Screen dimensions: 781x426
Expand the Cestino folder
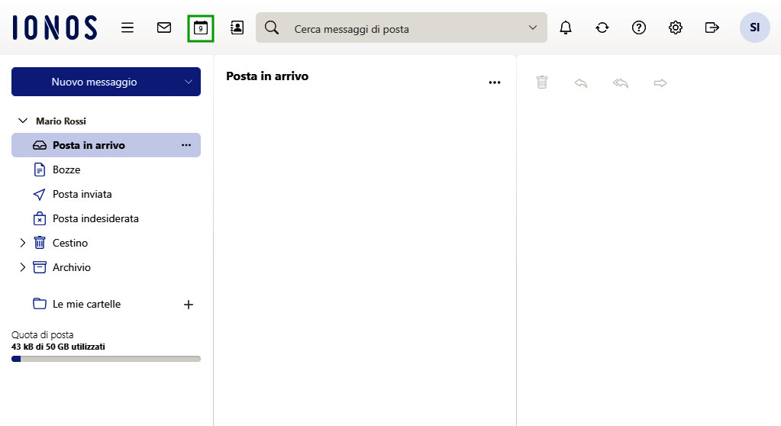pos(22,243)
